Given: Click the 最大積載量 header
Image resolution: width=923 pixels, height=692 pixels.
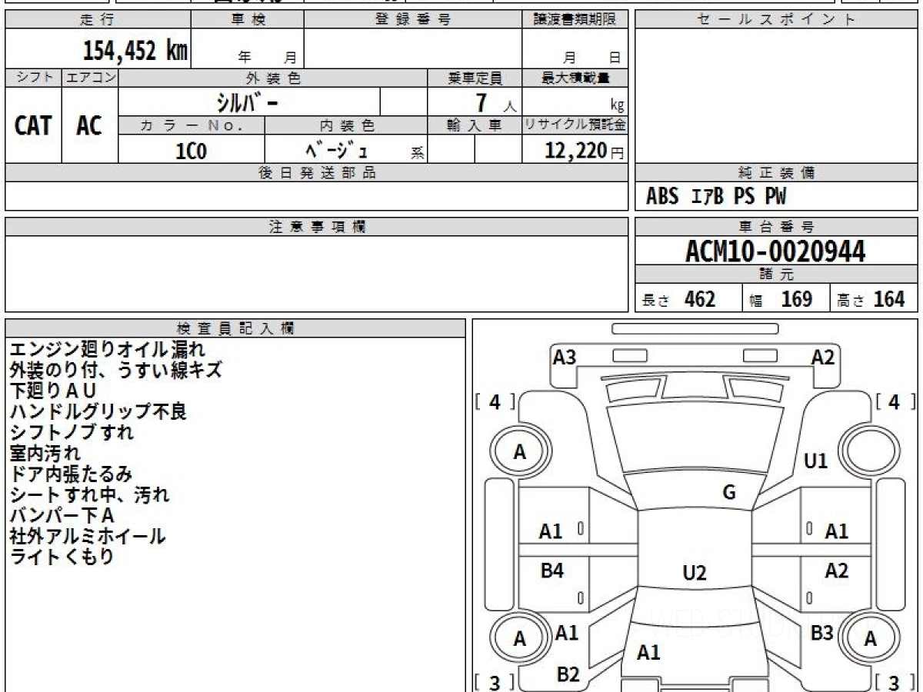Looking at the screenshot, I should [575, 78].
